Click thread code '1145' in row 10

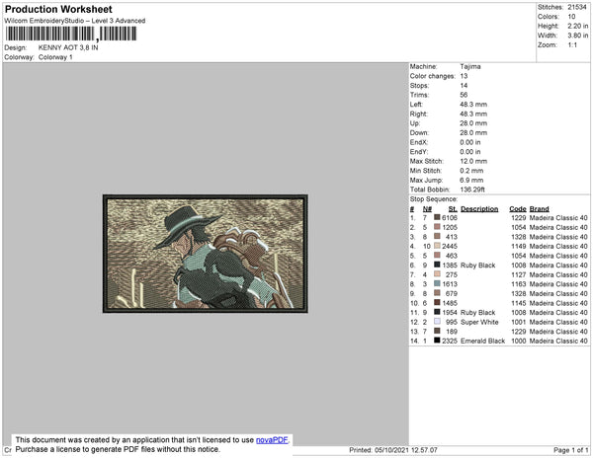[x=519, y=303]
